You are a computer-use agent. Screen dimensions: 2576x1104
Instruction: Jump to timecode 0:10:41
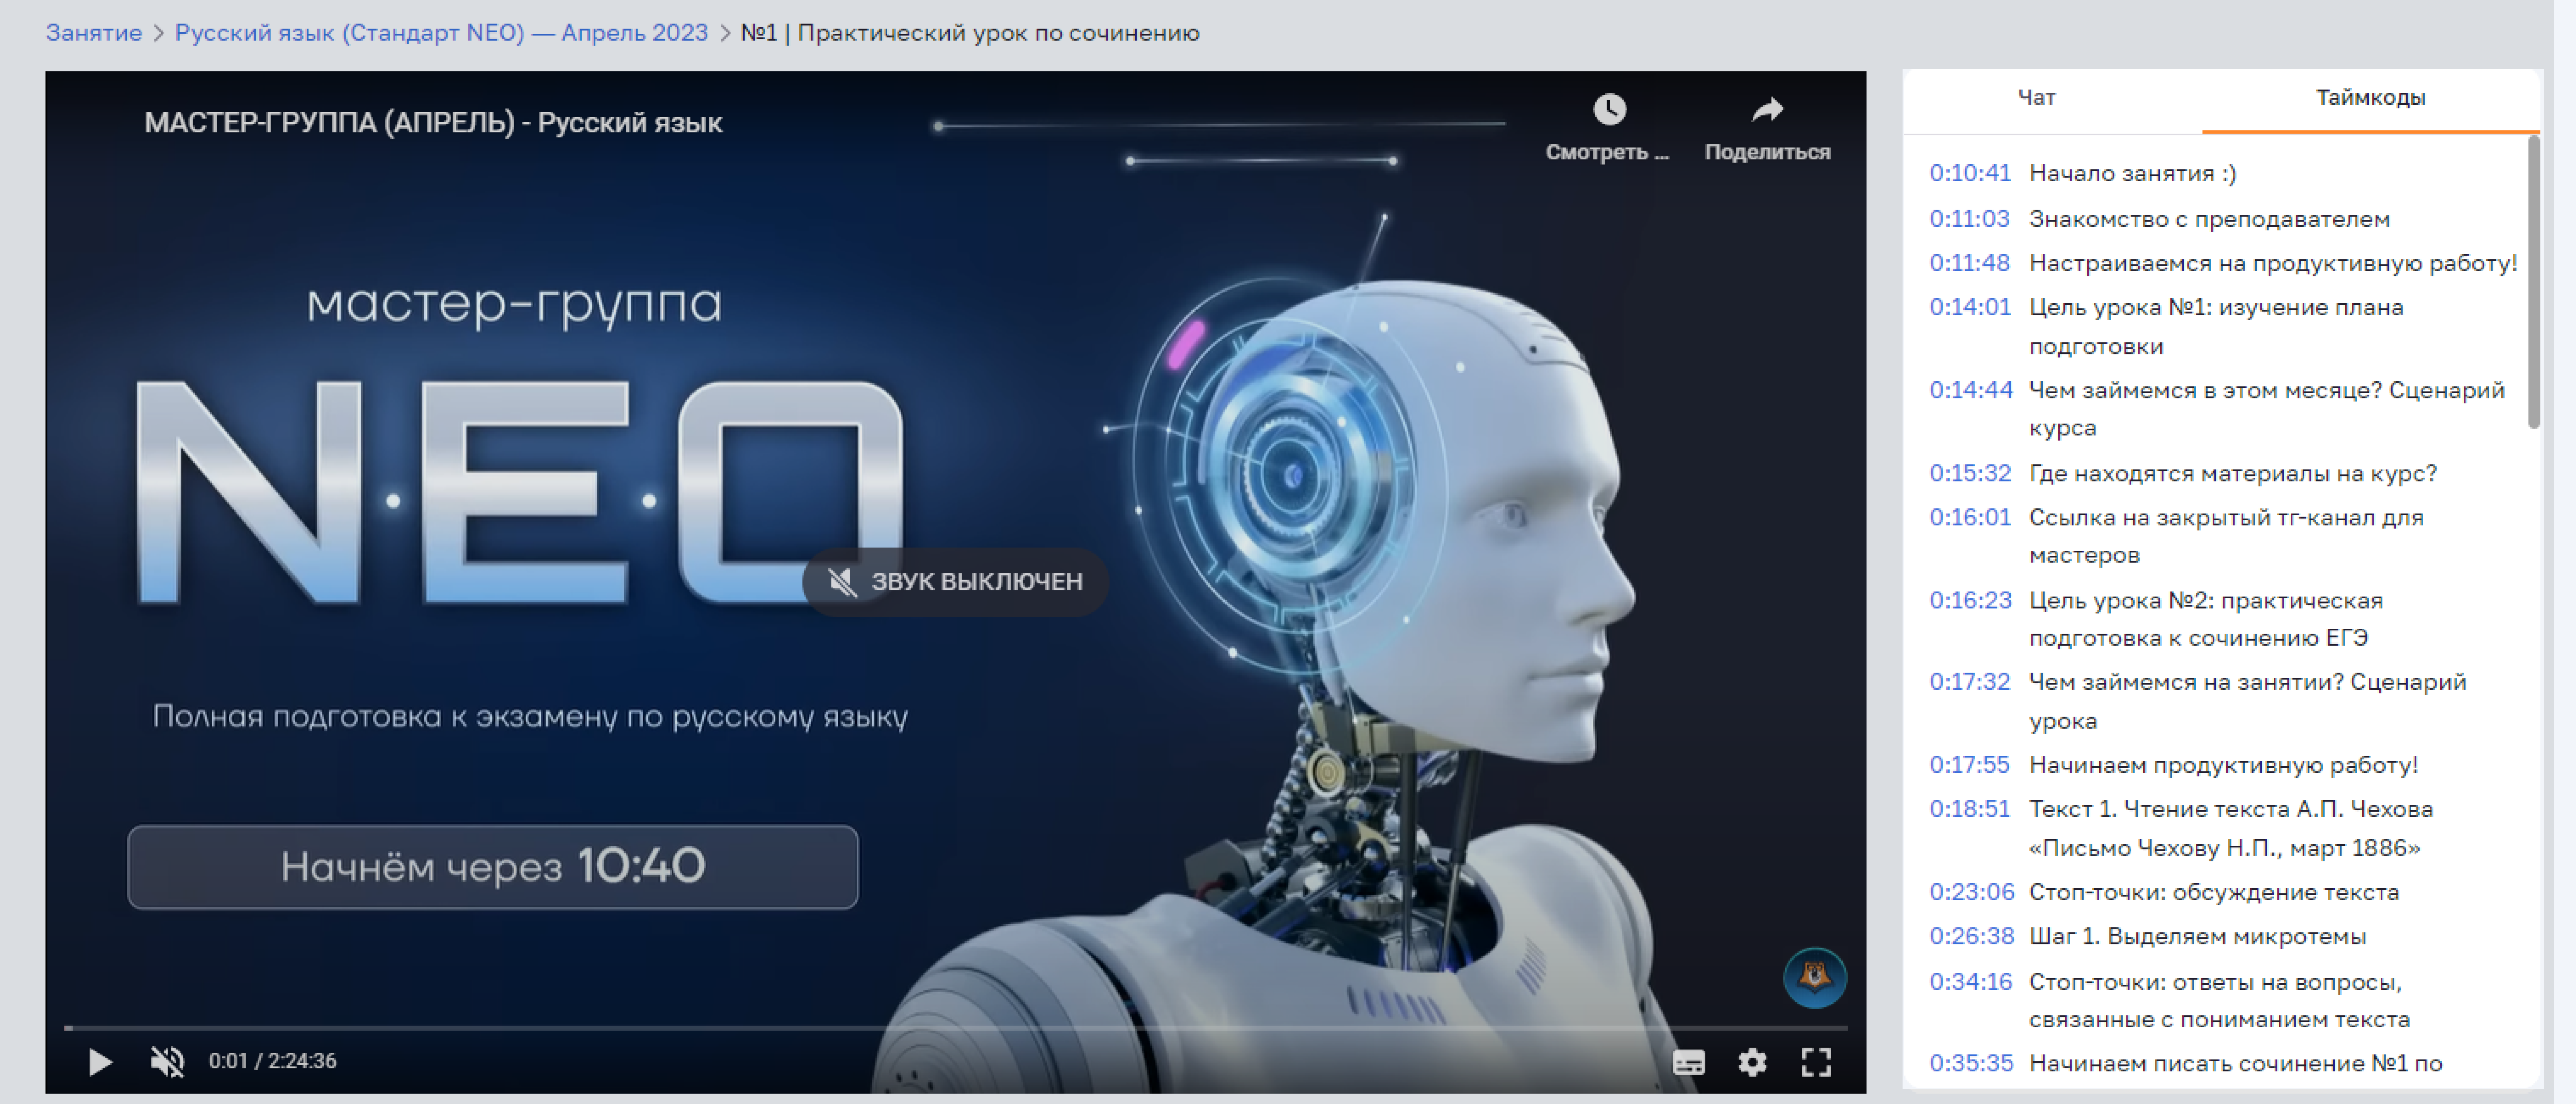tap(1969, 174)
